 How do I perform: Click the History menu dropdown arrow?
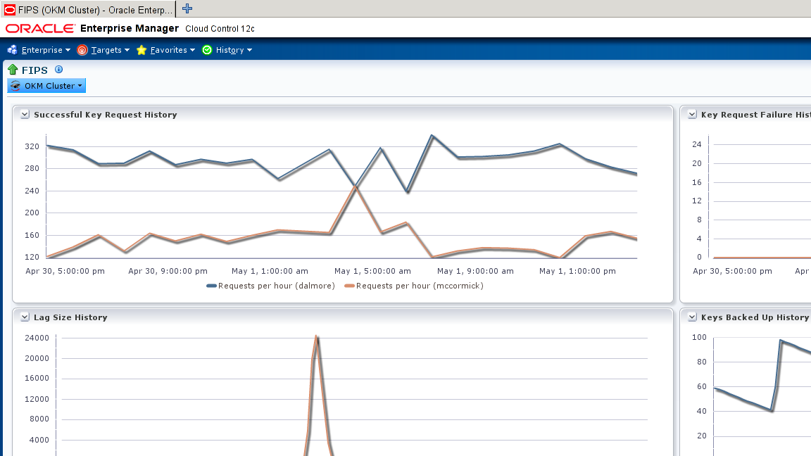click(x=249, y=50)
